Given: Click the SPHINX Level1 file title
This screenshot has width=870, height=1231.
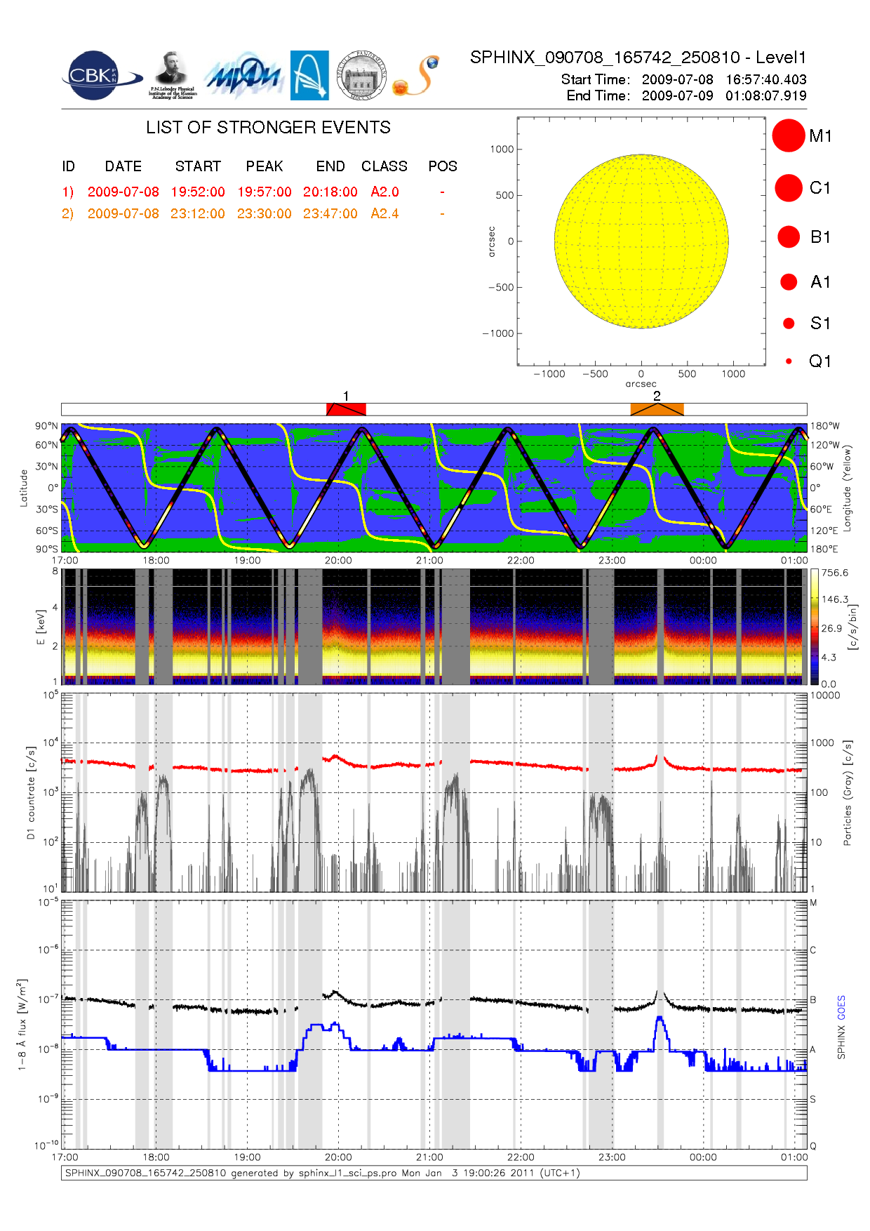Looking at the screenshot, I should pyautogui.click(x=638, y=58).
